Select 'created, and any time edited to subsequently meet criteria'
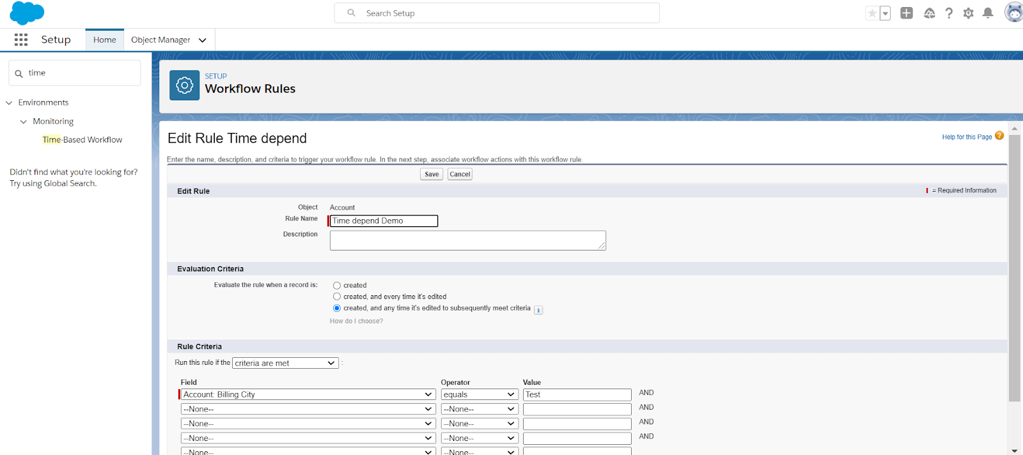 337,308
